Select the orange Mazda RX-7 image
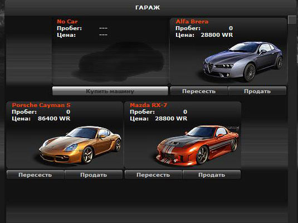The image size is (298, 223). point(198,145)
